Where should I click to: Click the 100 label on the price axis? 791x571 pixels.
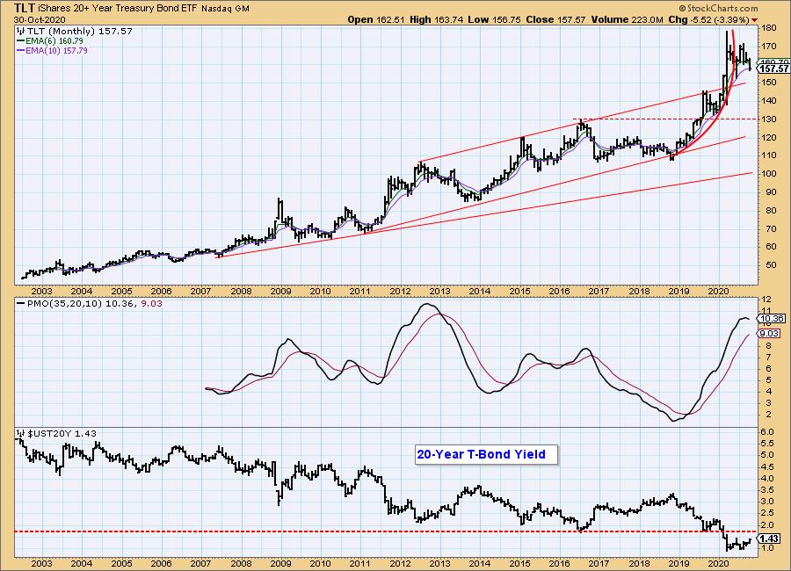point(769,174)
